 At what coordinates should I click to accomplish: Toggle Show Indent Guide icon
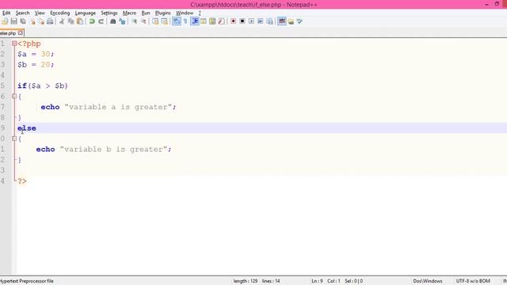(195, 21)
